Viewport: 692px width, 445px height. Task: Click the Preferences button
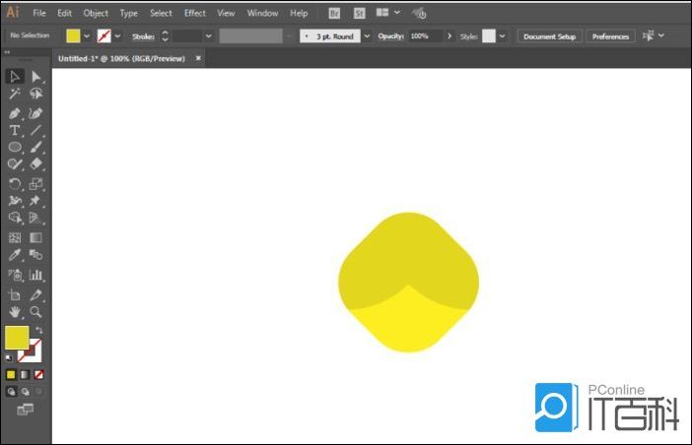click(x=610, y=36)
